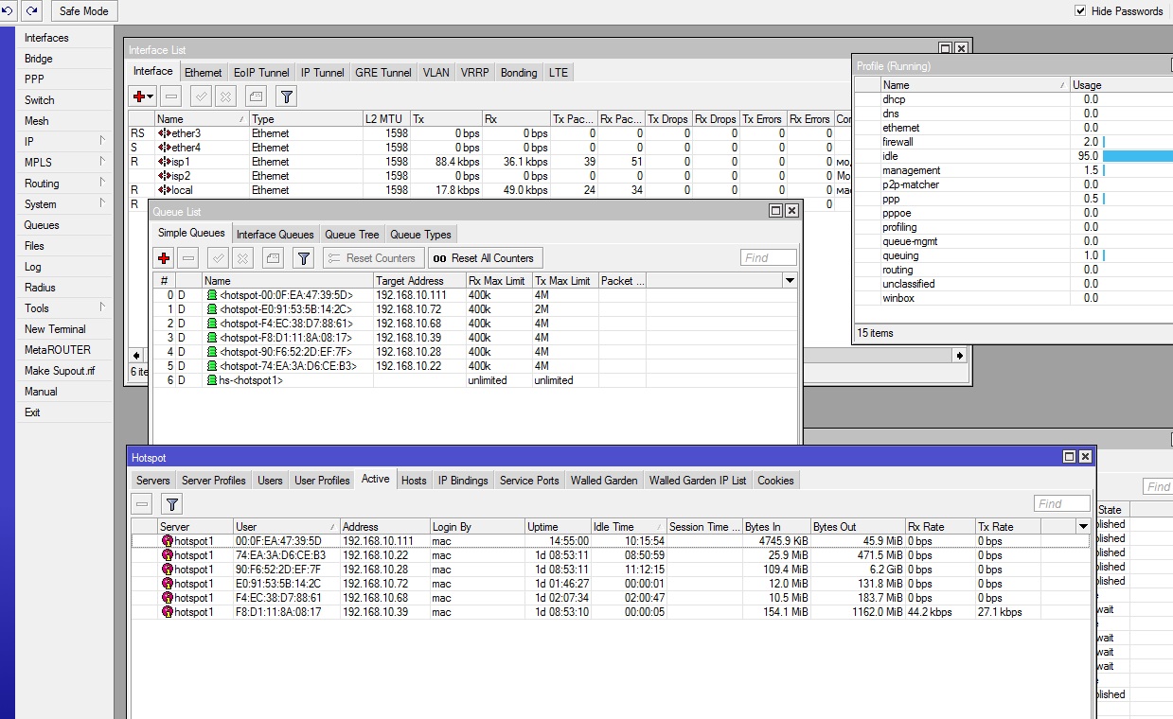Click the interface icon next to ether3
This screenshot has width=1173, height=719.
(163, 133)
